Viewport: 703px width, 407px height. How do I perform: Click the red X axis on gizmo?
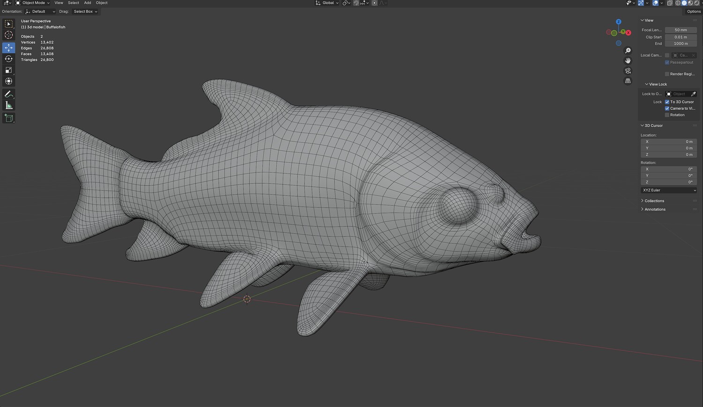coord(628,33)
